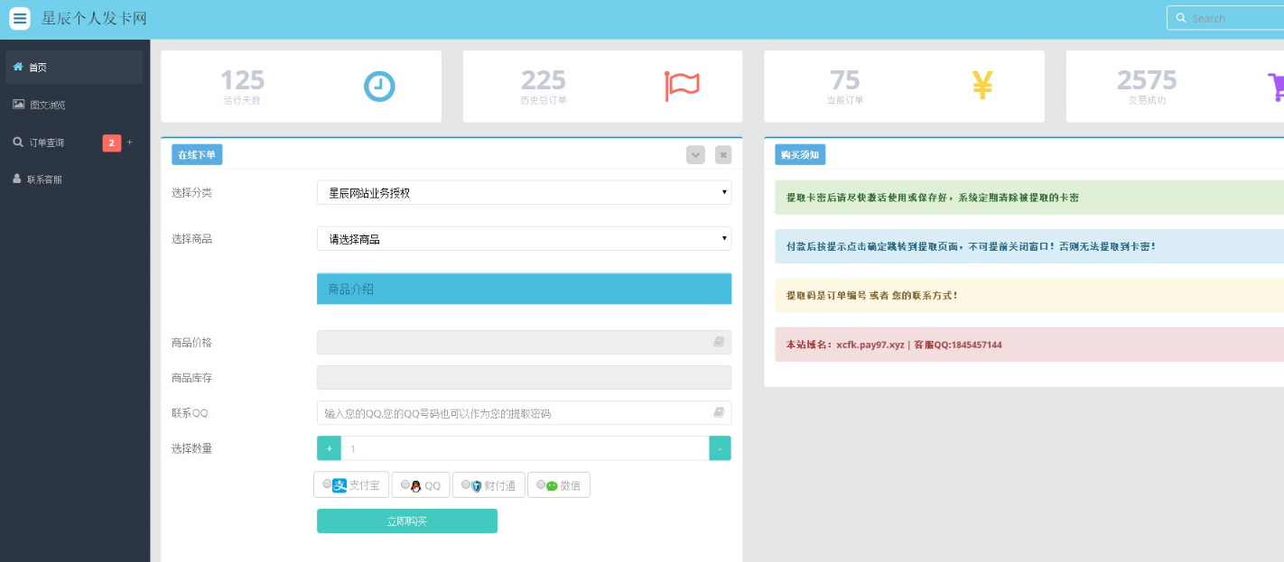
Task: Expand 订单查询 submenu with plus sign
Action: click(129, 143)
